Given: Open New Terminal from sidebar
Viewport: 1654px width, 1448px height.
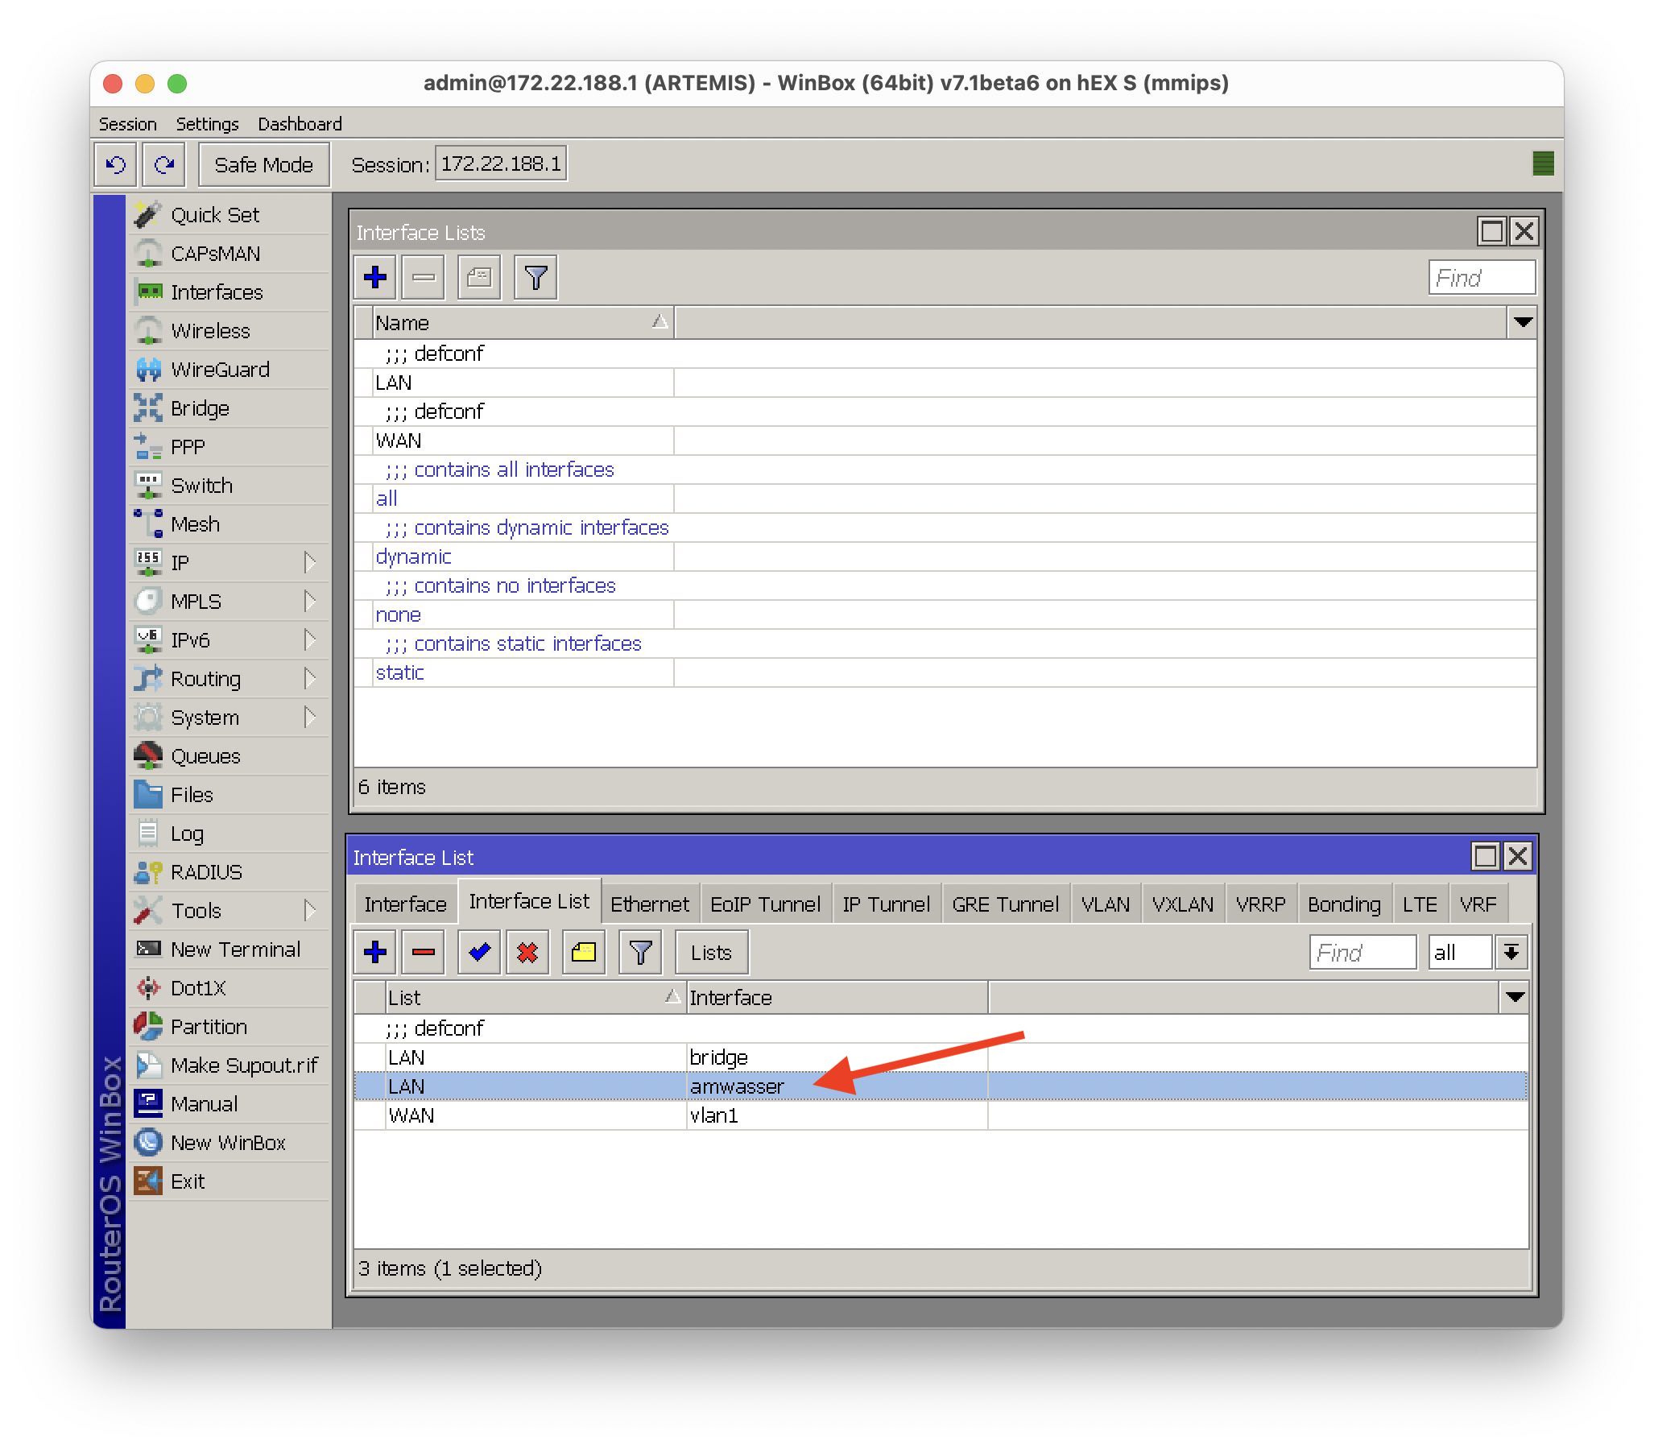Looking at the screenshot, I should point(234,949).
